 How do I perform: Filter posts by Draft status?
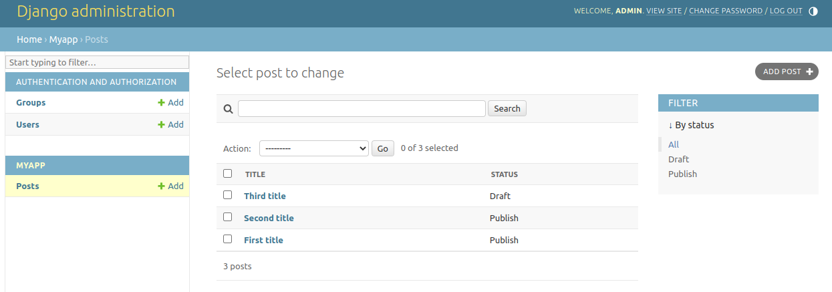(x=678, y=159)
